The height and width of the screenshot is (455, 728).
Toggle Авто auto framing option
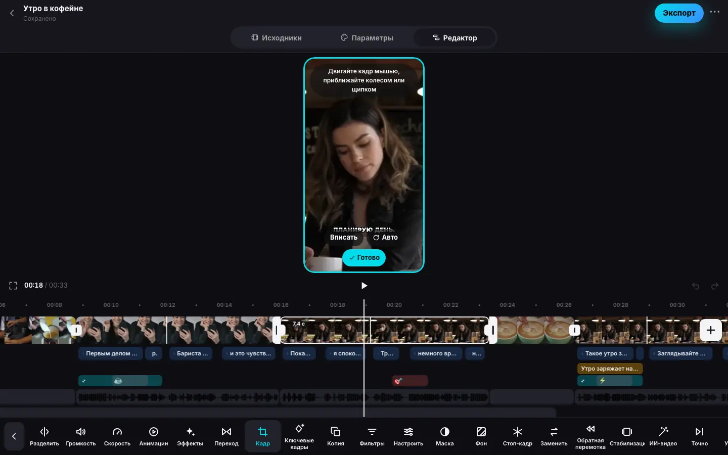click(386, 237)
